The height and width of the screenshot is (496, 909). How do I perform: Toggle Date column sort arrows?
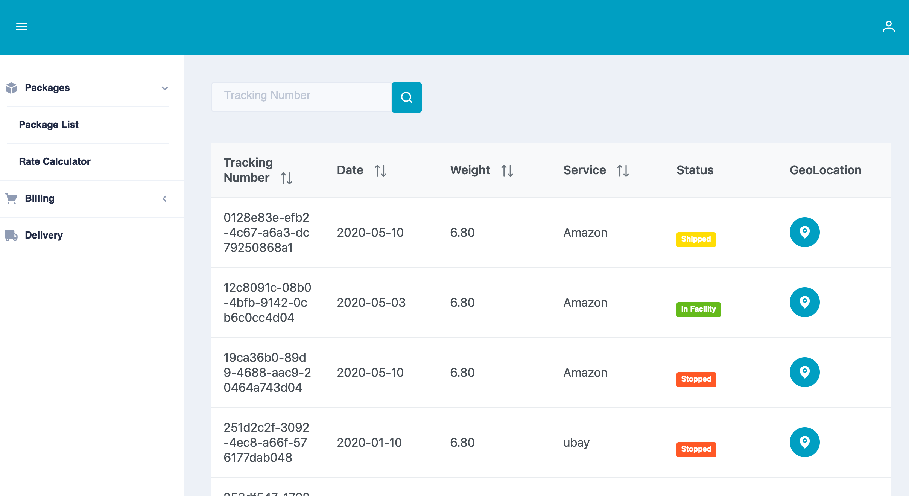pyautogui.click(x=380, y=170)
